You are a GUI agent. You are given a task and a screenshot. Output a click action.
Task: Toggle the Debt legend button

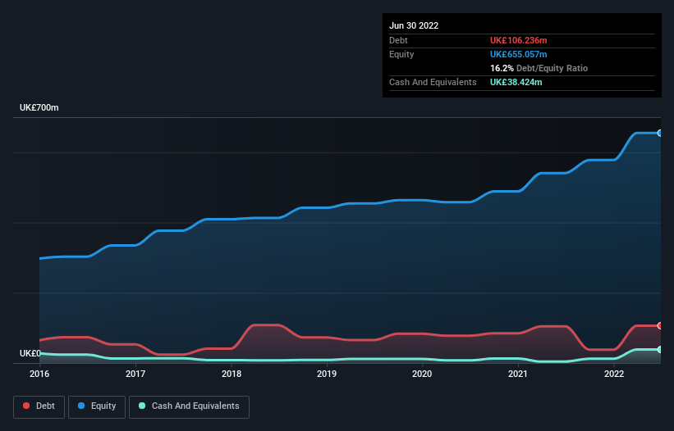[39, 406]
